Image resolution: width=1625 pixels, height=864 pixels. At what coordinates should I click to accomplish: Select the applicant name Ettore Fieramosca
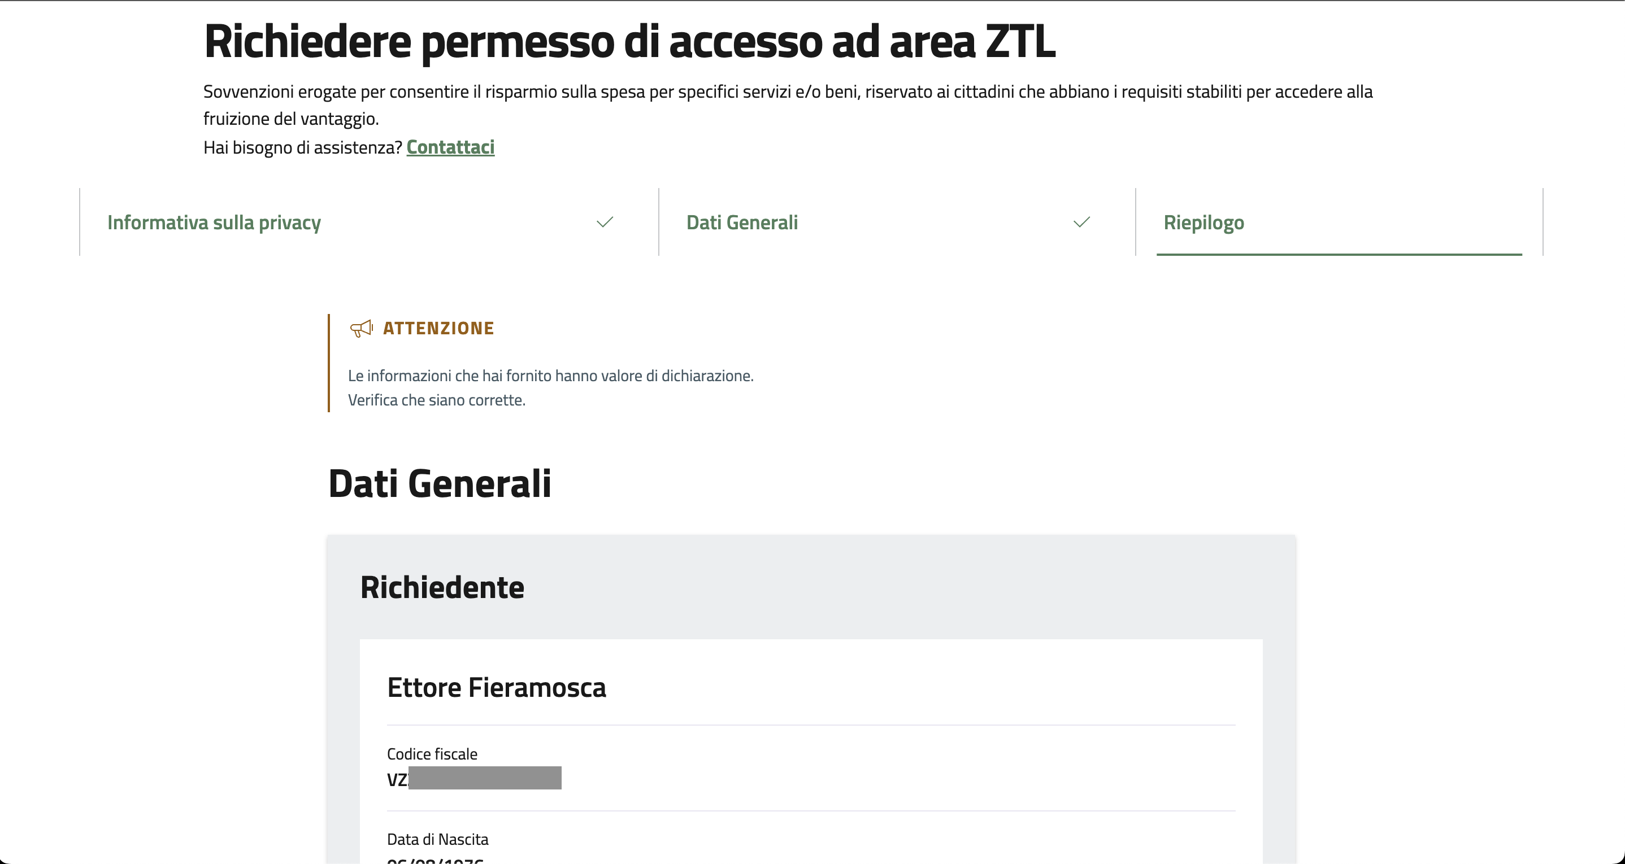point(496,687)
